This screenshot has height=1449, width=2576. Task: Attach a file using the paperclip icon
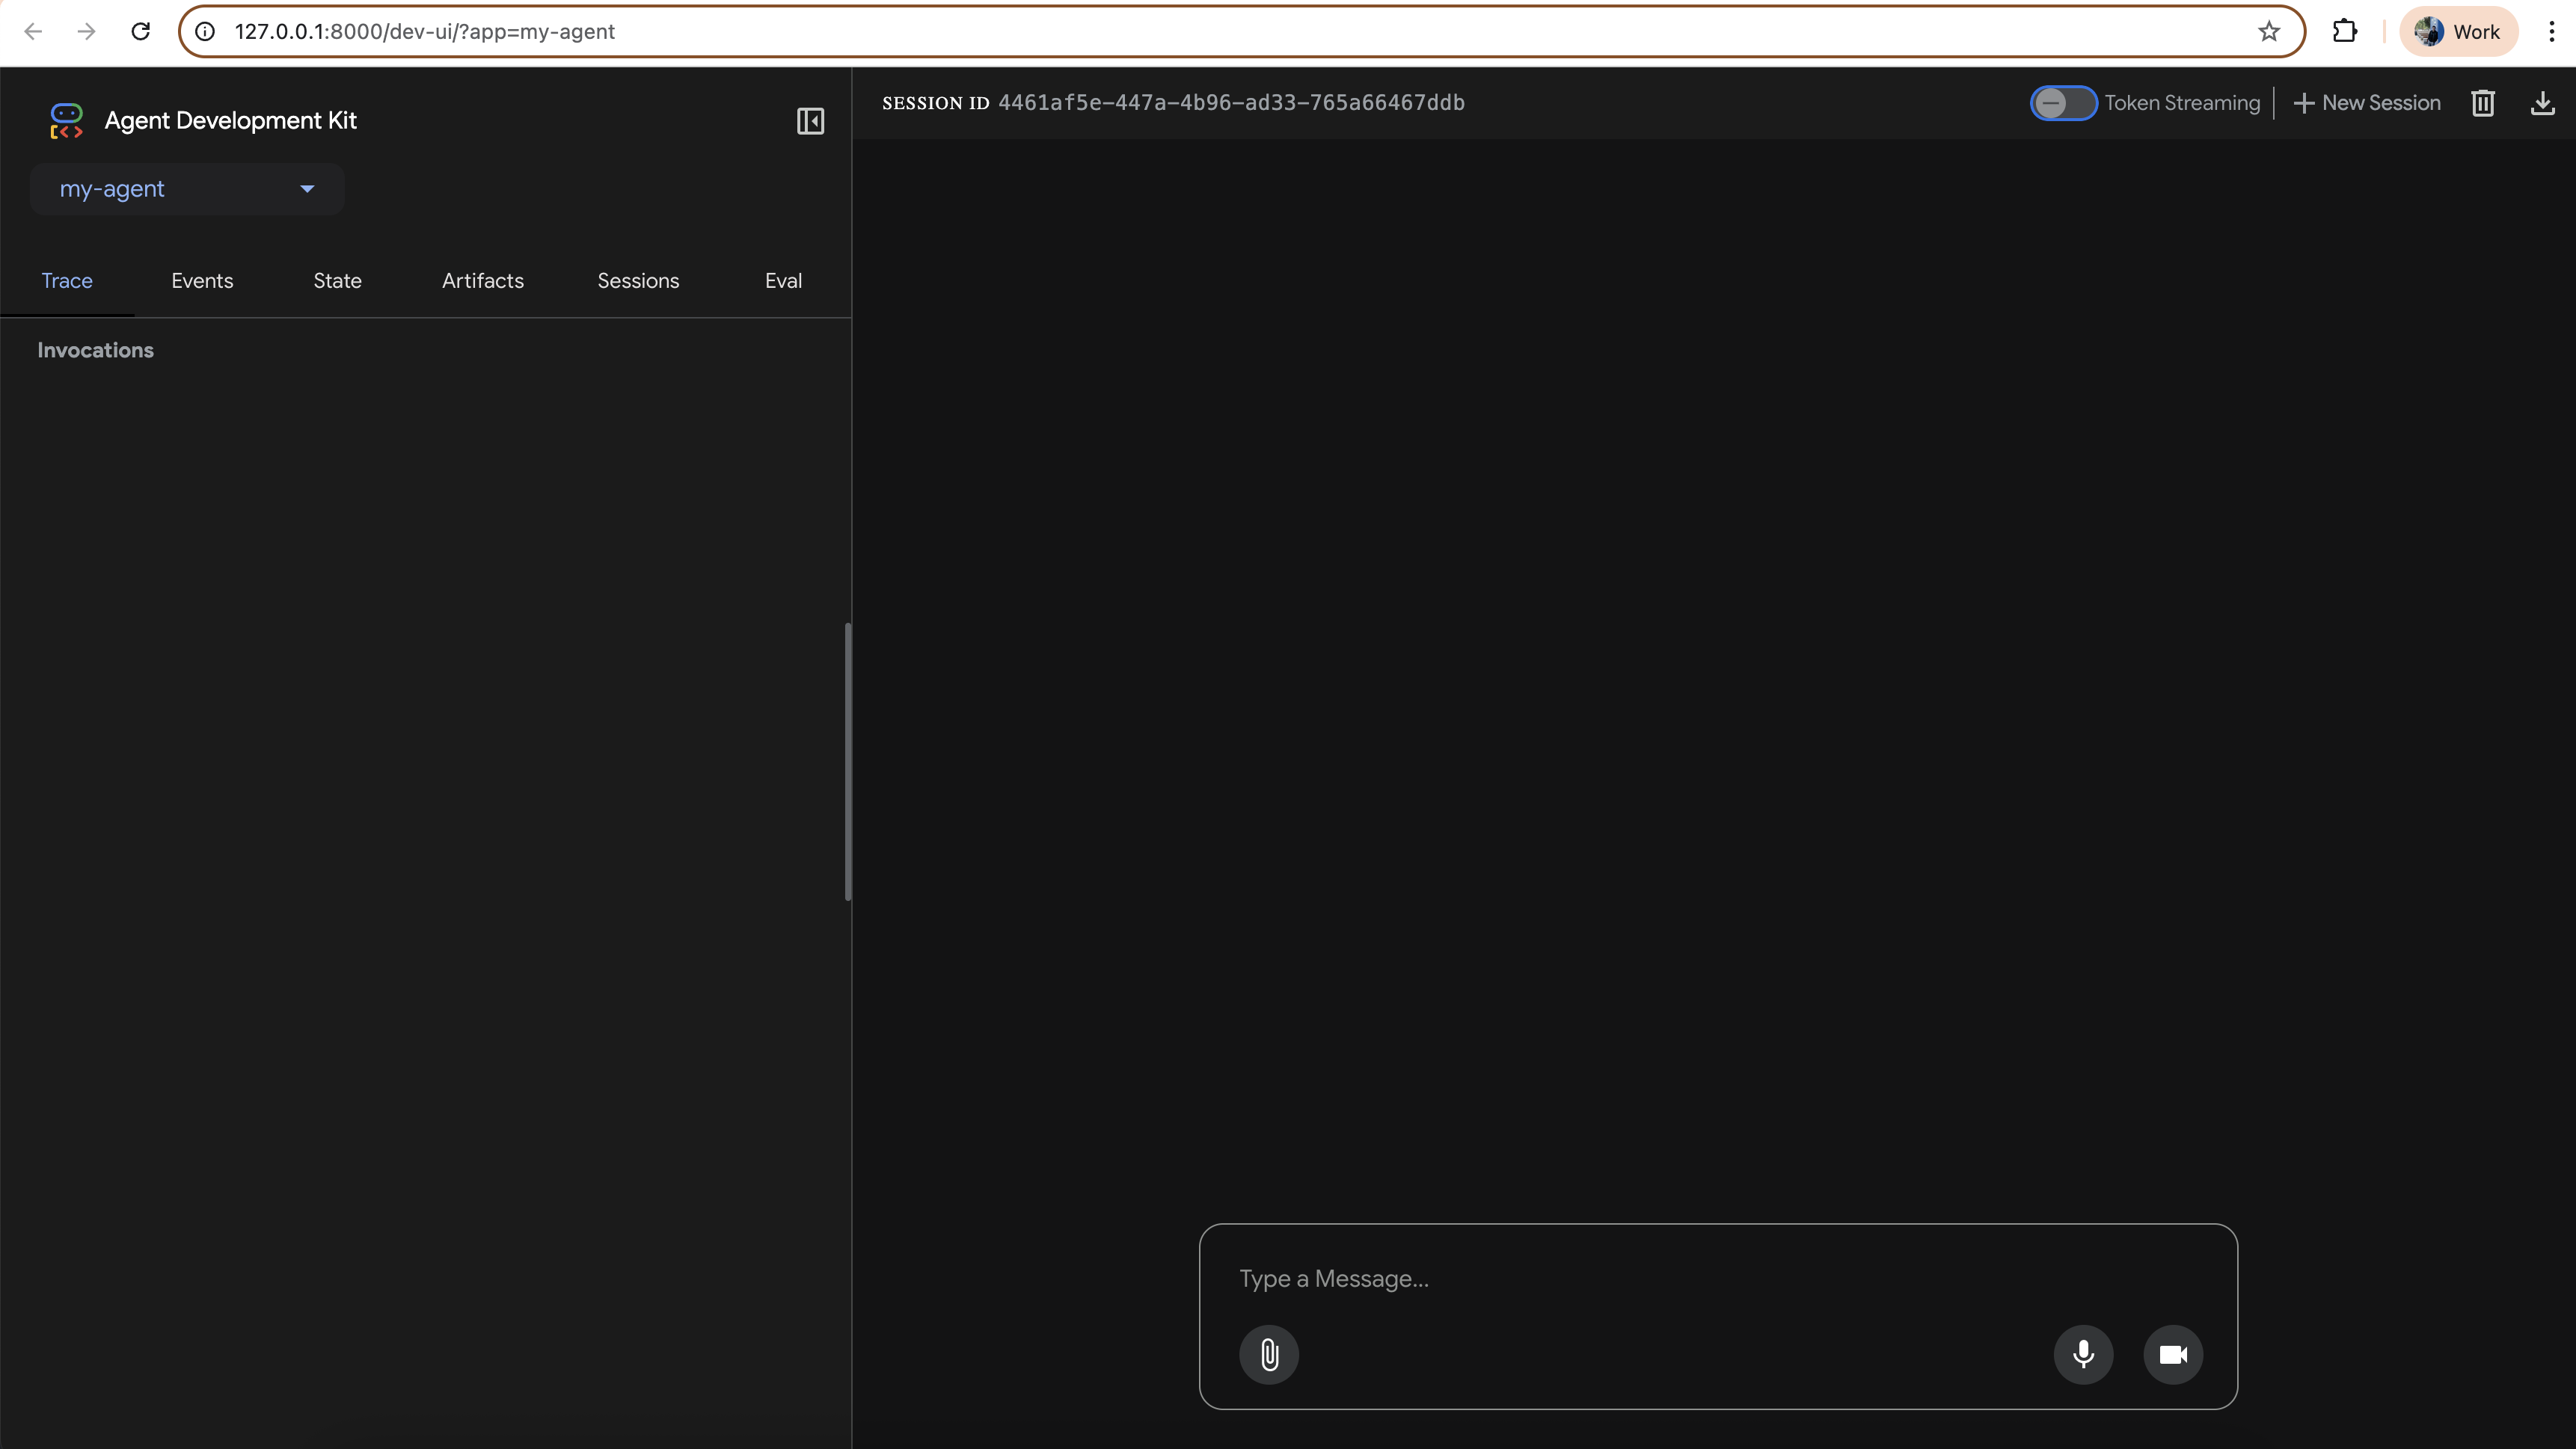click(1269, 1354)
